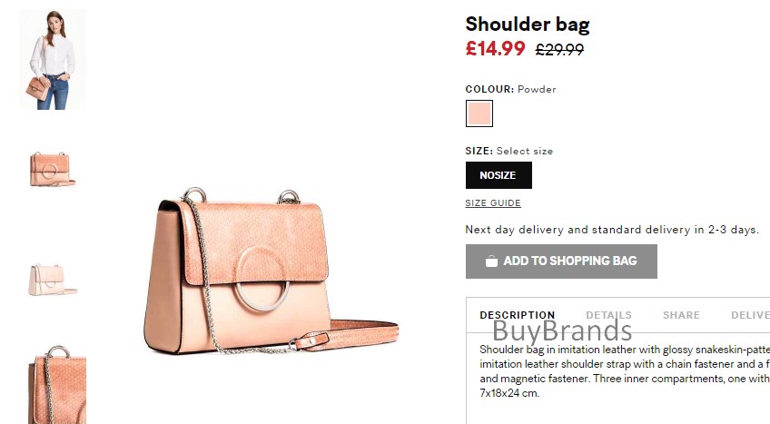This screenshot has height=424, width=770.
Task: Click the 'SIZE: Select size' label
Action: point(509,151)
